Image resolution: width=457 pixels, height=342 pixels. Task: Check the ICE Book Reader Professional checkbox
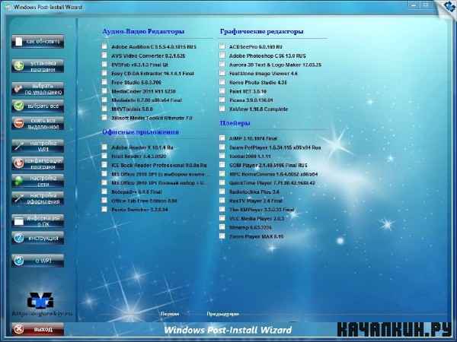pyautogui.click(x=104, y=165)
